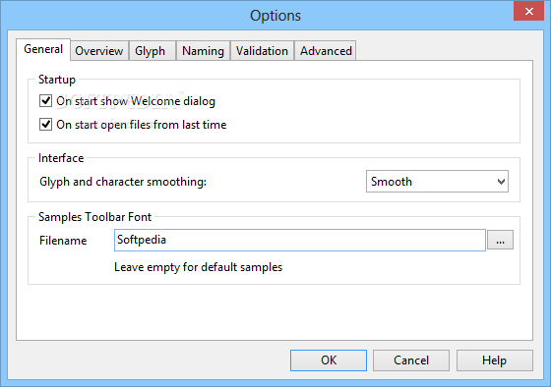Viewport: 551px width, 387px height.
Task: Click the 'Filename' label
Action: (63, 241)
